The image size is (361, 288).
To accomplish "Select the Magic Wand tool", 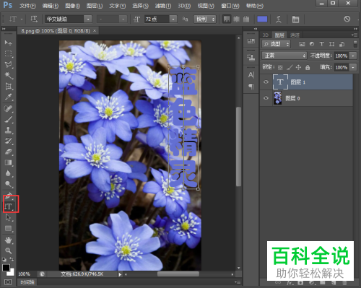I will click(x=8, y=75).
